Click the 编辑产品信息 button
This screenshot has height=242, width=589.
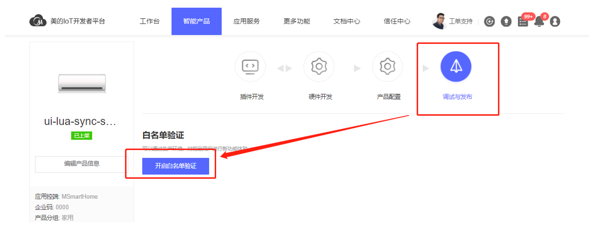[82, 164]
